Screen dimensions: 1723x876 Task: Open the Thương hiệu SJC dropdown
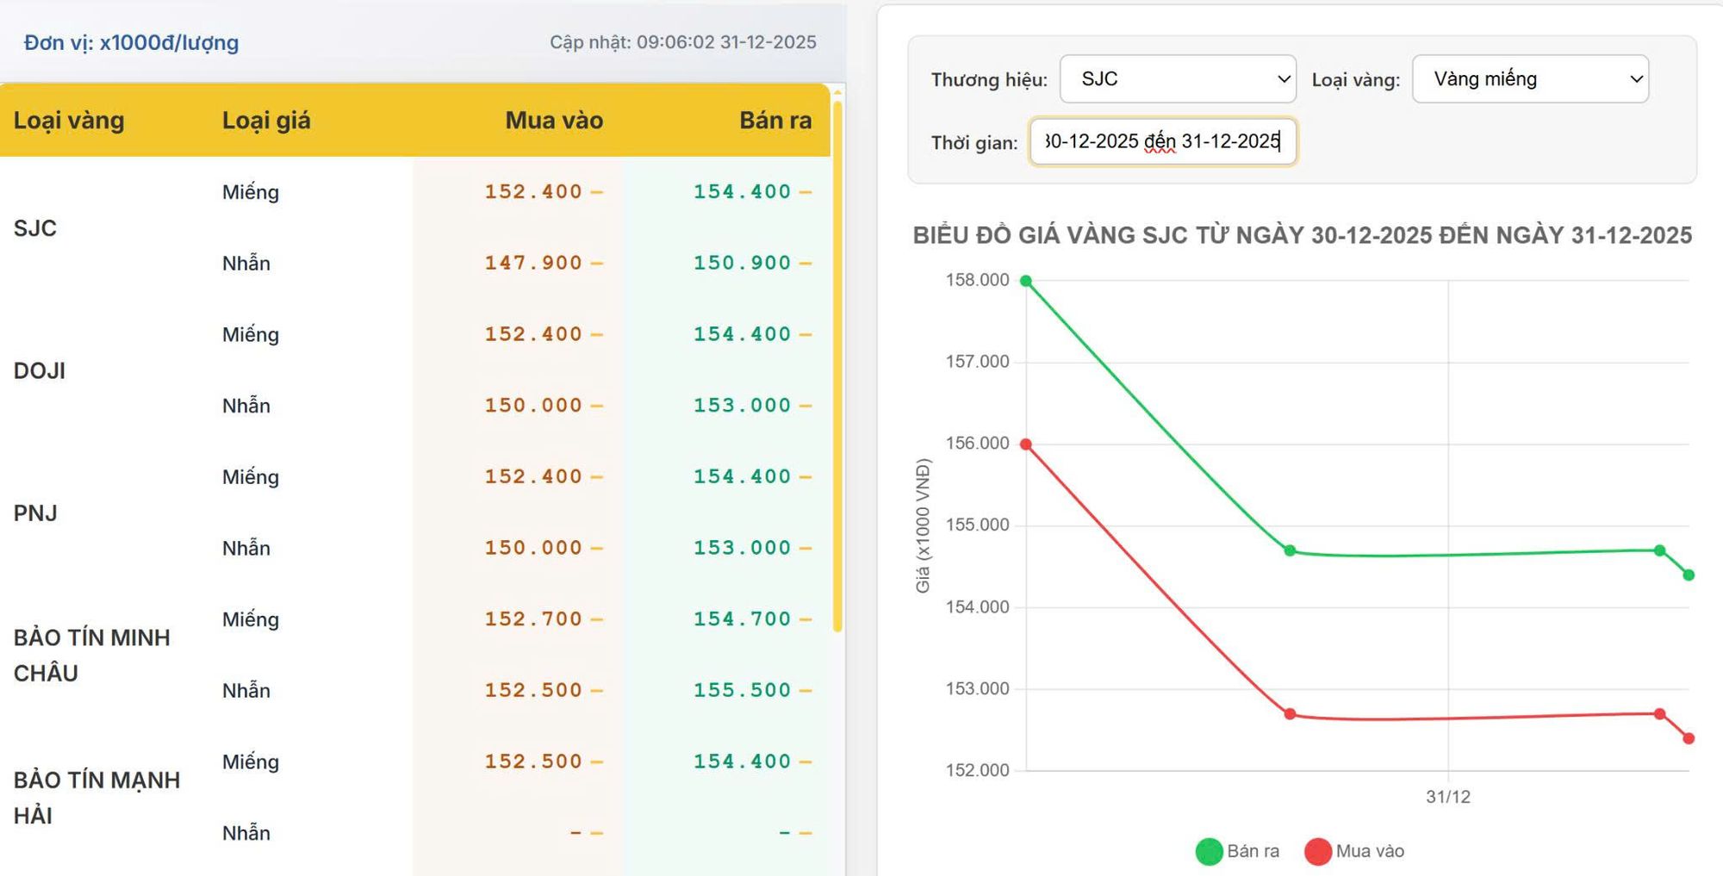1177,79
